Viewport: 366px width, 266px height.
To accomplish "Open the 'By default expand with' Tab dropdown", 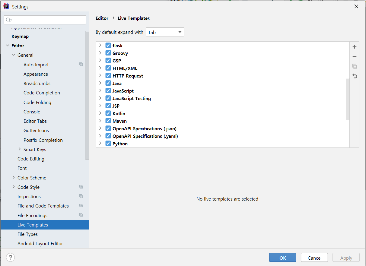I will [x=165, y=32].
